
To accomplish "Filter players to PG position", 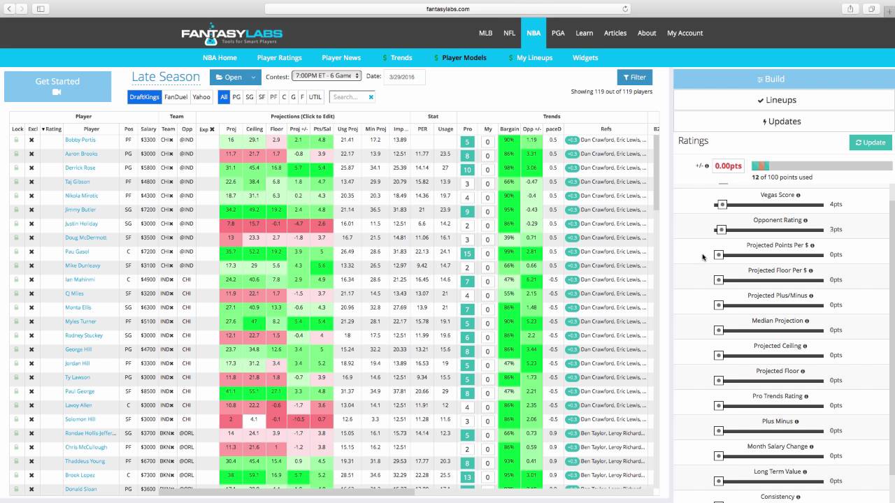I will [236, 97].
